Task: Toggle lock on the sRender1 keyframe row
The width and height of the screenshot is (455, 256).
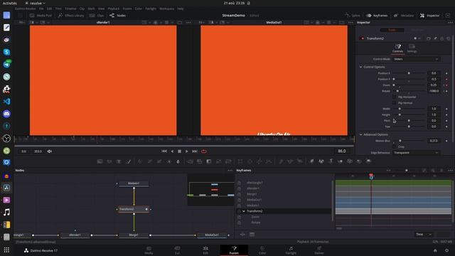Action: pos(239,188)
